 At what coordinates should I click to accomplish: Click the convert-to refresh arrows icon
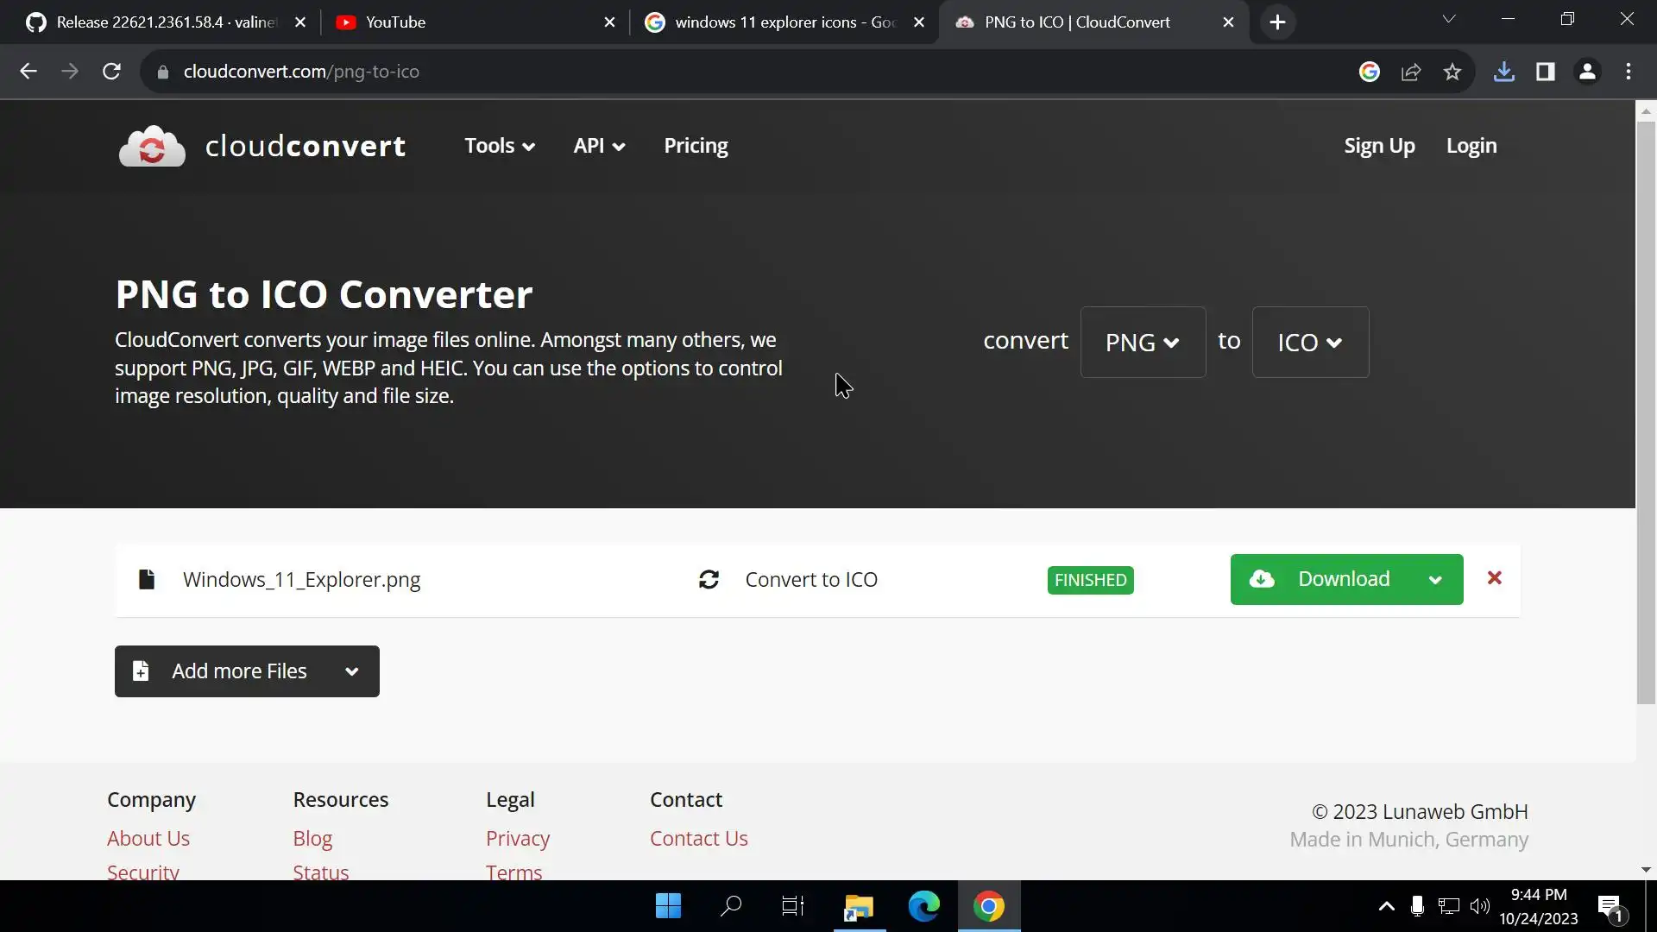(x=709, y=580)
